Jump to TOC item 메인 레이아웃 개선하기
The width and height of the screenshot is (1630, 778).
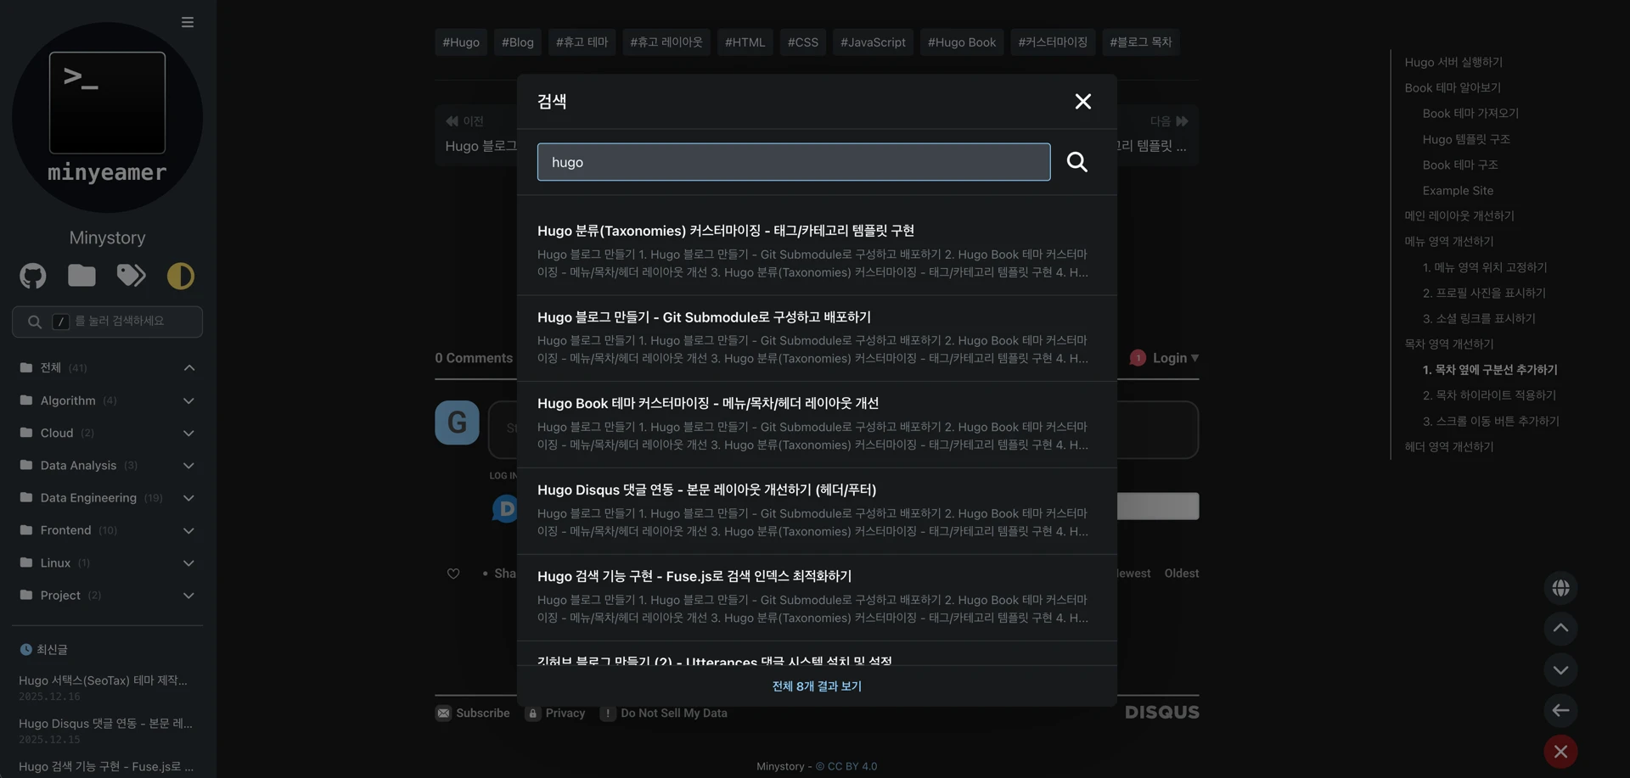(1459, 215)
